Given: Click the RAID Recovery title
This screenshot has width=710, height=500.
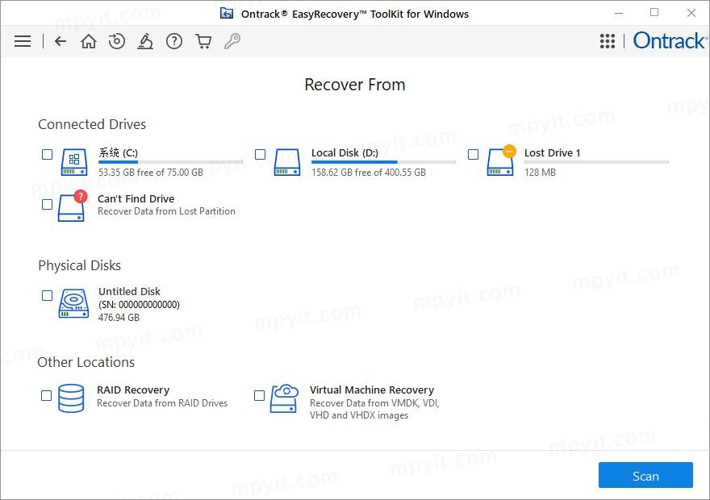Looking at the screenshot, I should pos(133,390).
